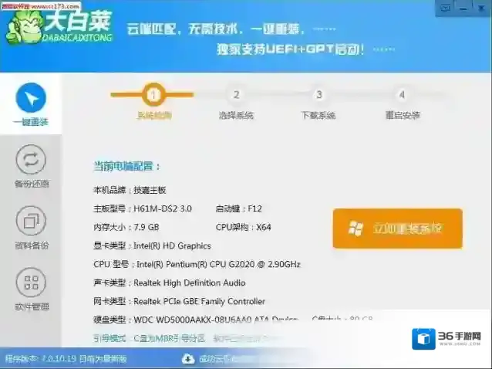Image resolution: width=492 pixels, height=369 pixels.
Task: Click the cloud download icon in status bar
Action: tap(188, 359)
